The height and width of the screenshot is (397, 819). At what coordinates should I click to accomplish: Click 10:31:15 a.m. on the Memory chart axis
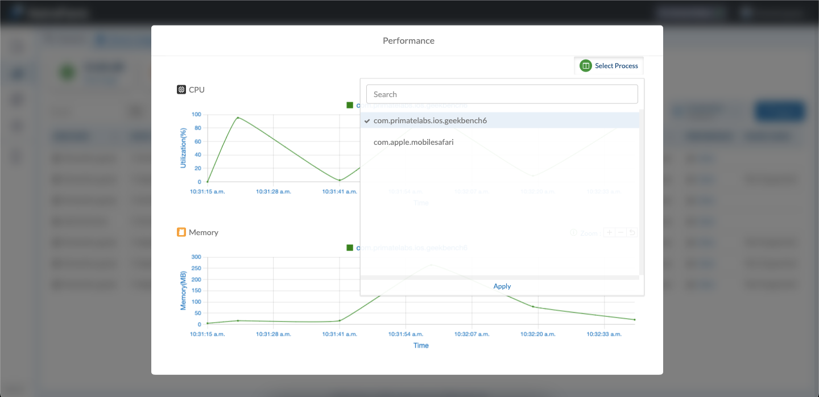(208, 335)
